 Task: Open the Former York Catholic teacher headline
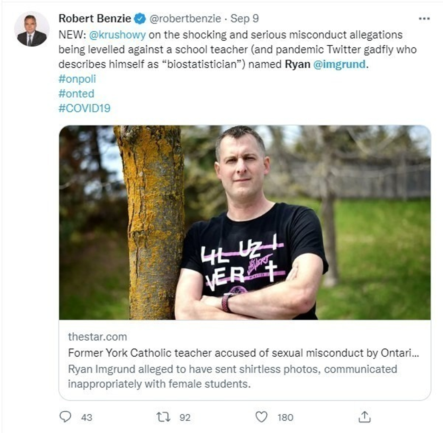click(243, 353)
